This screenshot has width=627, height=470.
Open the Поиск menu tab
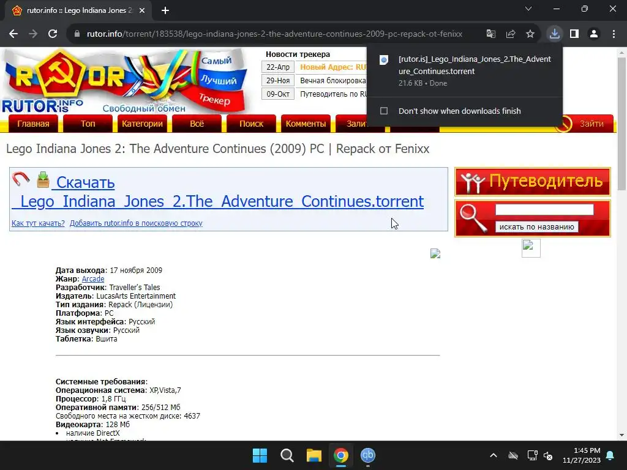[251, 124]
